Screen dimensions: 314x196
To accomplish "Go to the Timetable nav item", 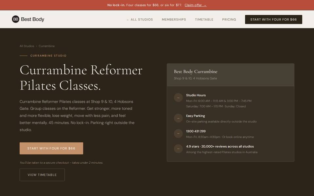I will point(204,19).
